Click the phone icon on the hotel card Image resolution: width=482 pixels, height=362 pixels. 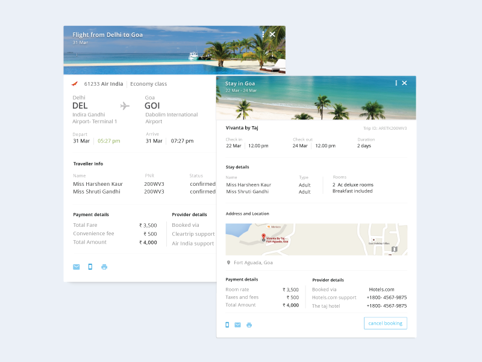pos(228,324)
